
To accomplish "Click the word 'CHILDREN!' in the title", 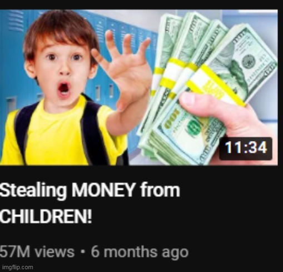I will [46, 216].
